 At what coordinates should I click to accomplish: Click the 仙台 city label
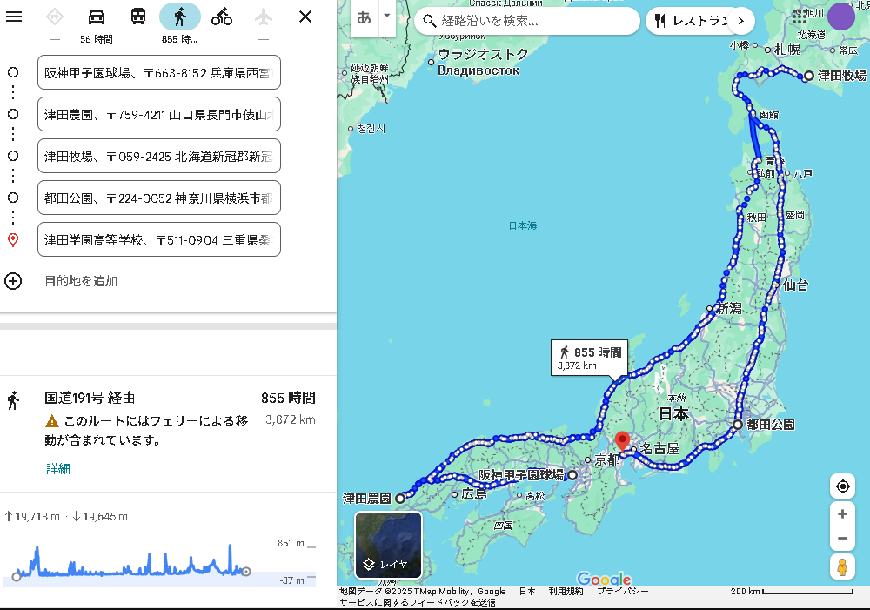795,285
